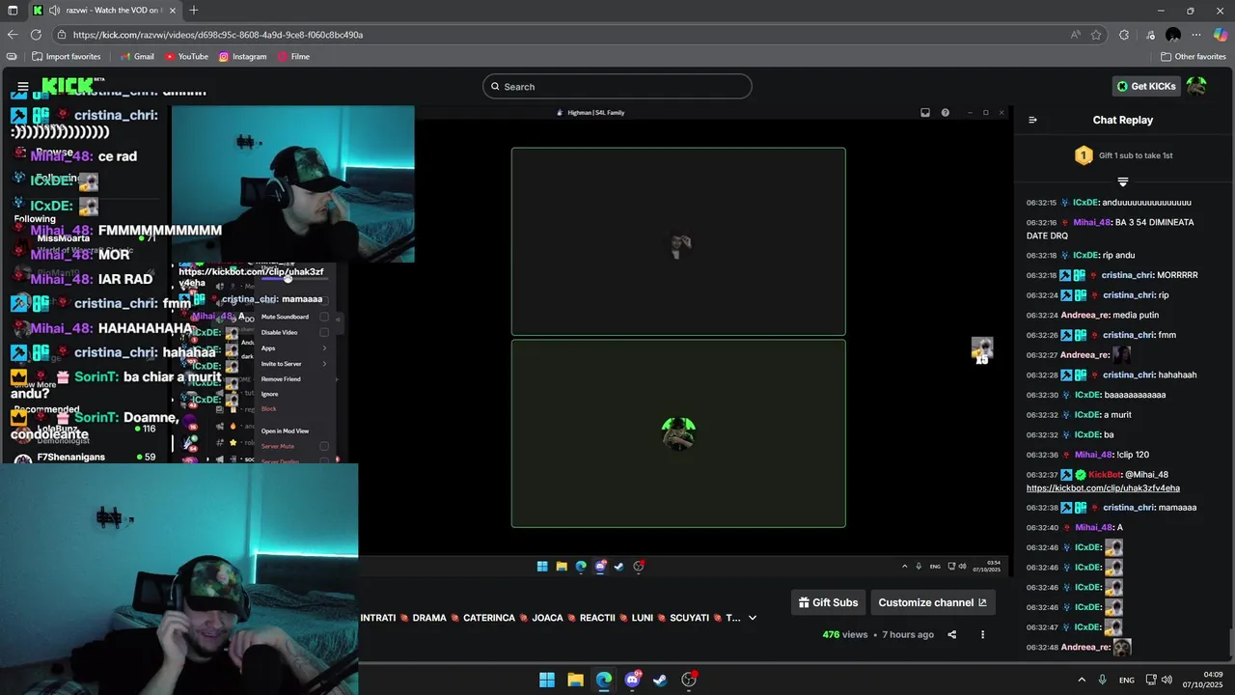Click the kick.com URL in the address bar

(x=218, y=35)
